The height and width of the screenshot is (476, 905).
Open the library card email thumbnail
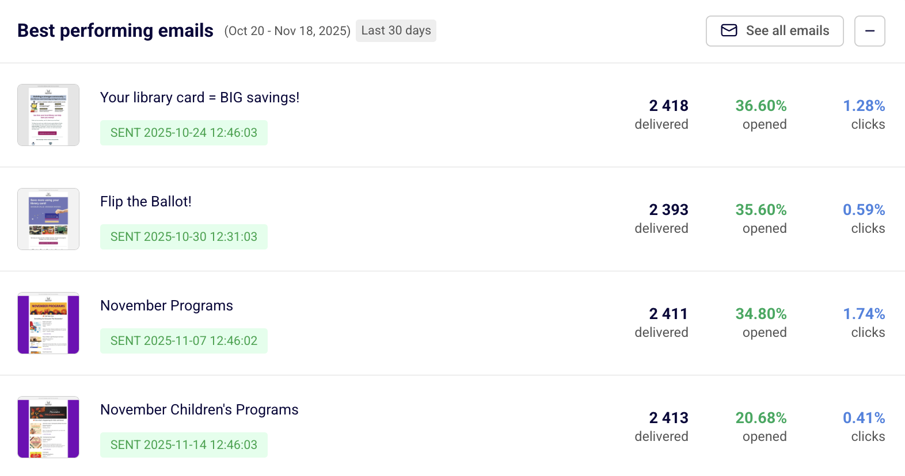[48, 115]
